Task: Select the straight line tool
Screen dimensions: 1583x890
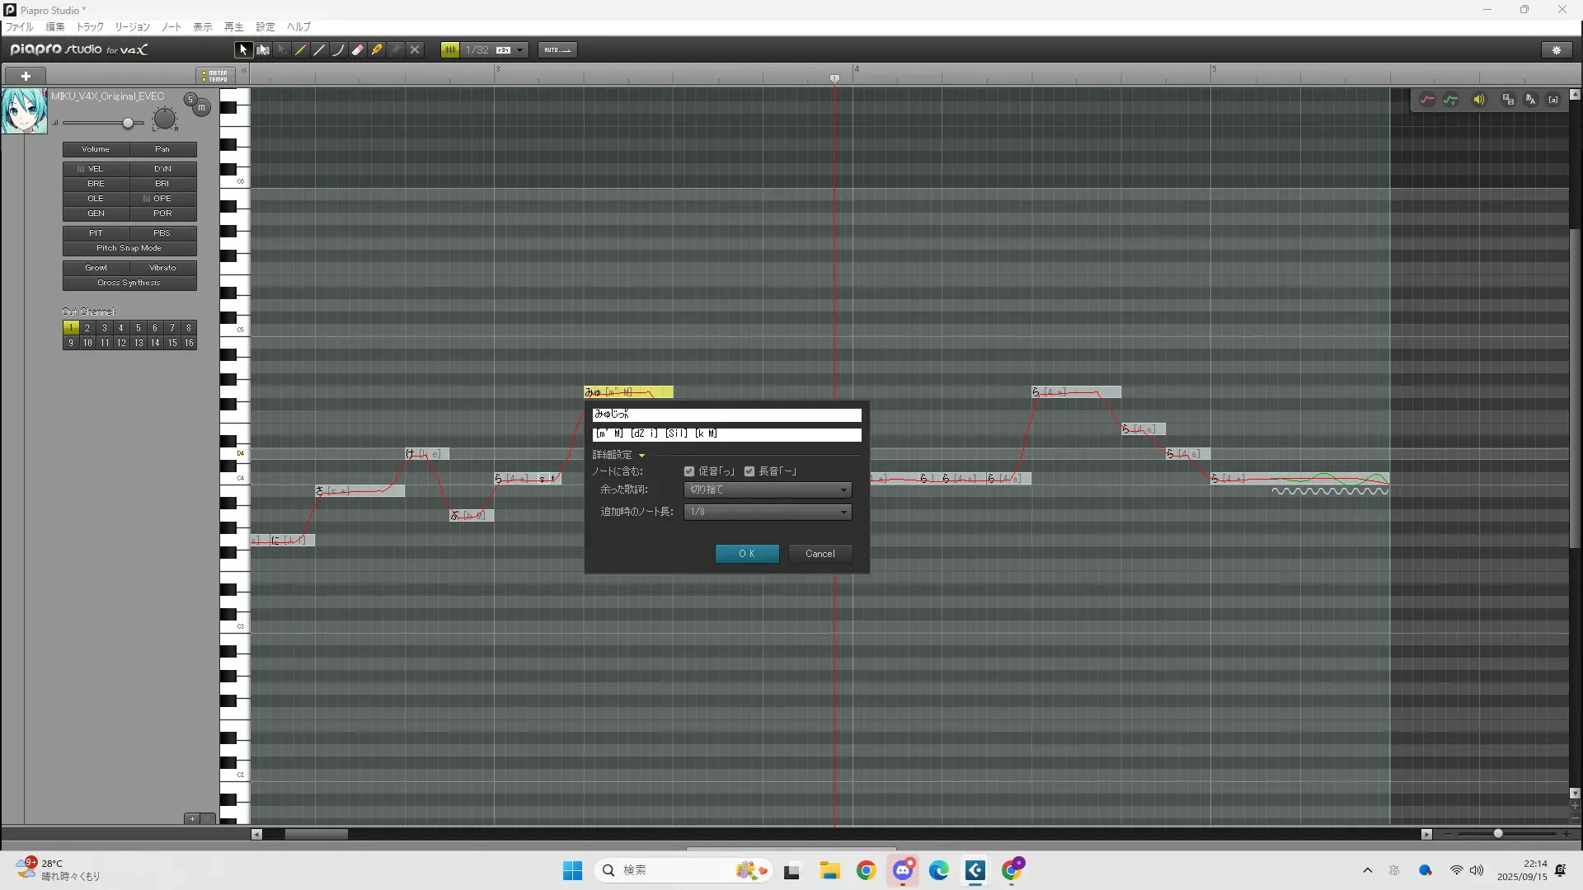Action: click(x=320, y=50)
